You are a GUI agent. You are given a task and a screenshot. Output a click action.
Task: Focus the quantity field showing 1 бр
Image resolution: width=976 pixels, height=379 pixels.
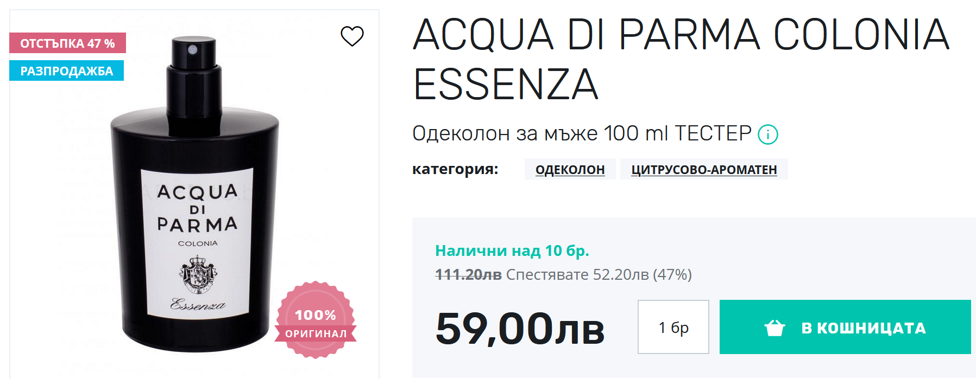tap(673, 327)
